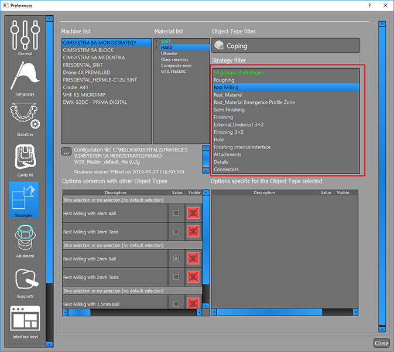Image resolution: width=394 pixels, height=352 pixels.
Task: Toggle visibility for Rest Miling 2mm Toric
Action: (193, 277)
